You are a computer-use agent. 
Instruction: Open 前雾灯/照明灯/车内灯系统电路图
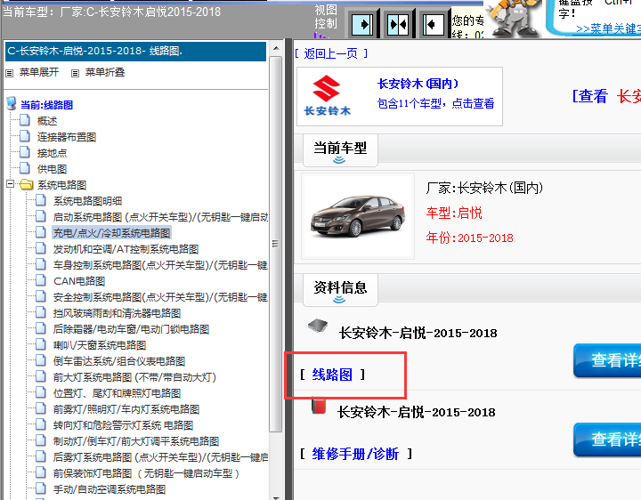click(126, 409)
